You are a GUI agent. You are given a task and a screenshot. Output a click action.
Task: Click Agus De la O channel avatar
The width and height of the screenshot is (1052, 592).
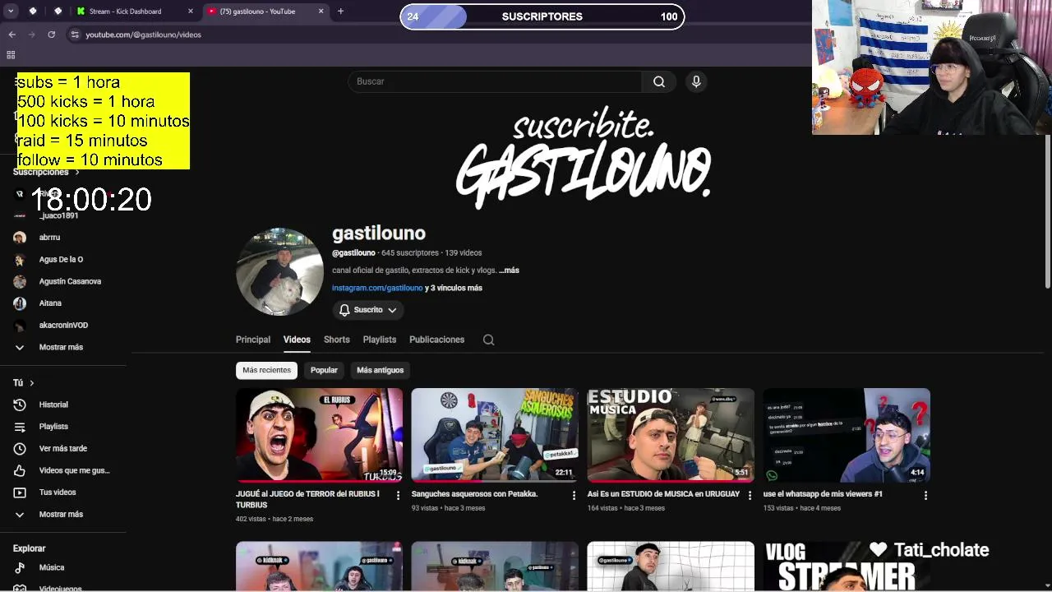click(x=20, y=260)
